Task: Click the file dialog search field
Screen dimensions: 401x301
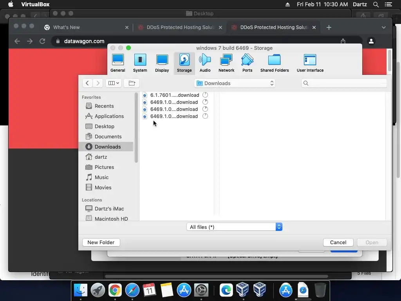Action: click(x=344, y=83)
